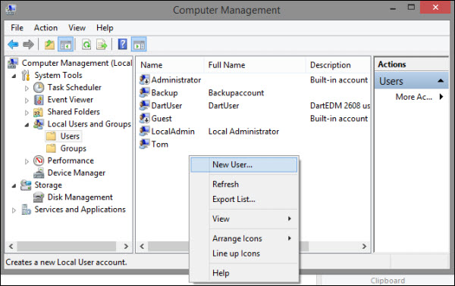Click the Refresh toolbar icon
The width and height of the screenshot is (455, 286).
pyautogui.click(x=86, y=45)
